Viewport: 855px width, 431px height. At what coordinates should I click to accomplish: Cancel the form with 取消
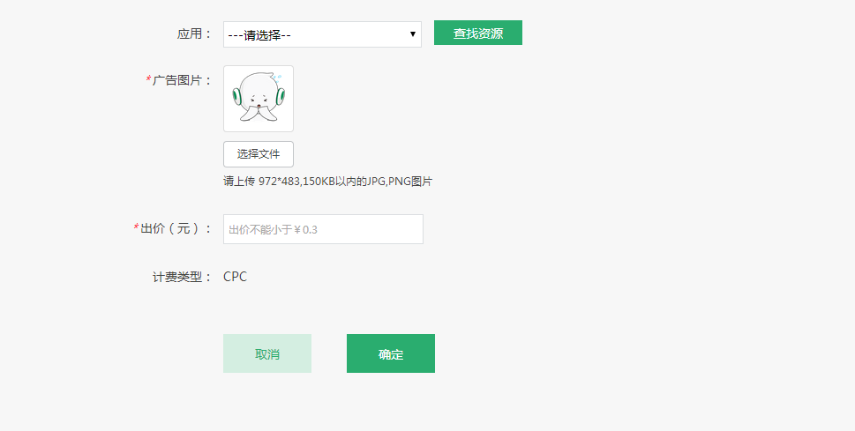tap(267, 353)
